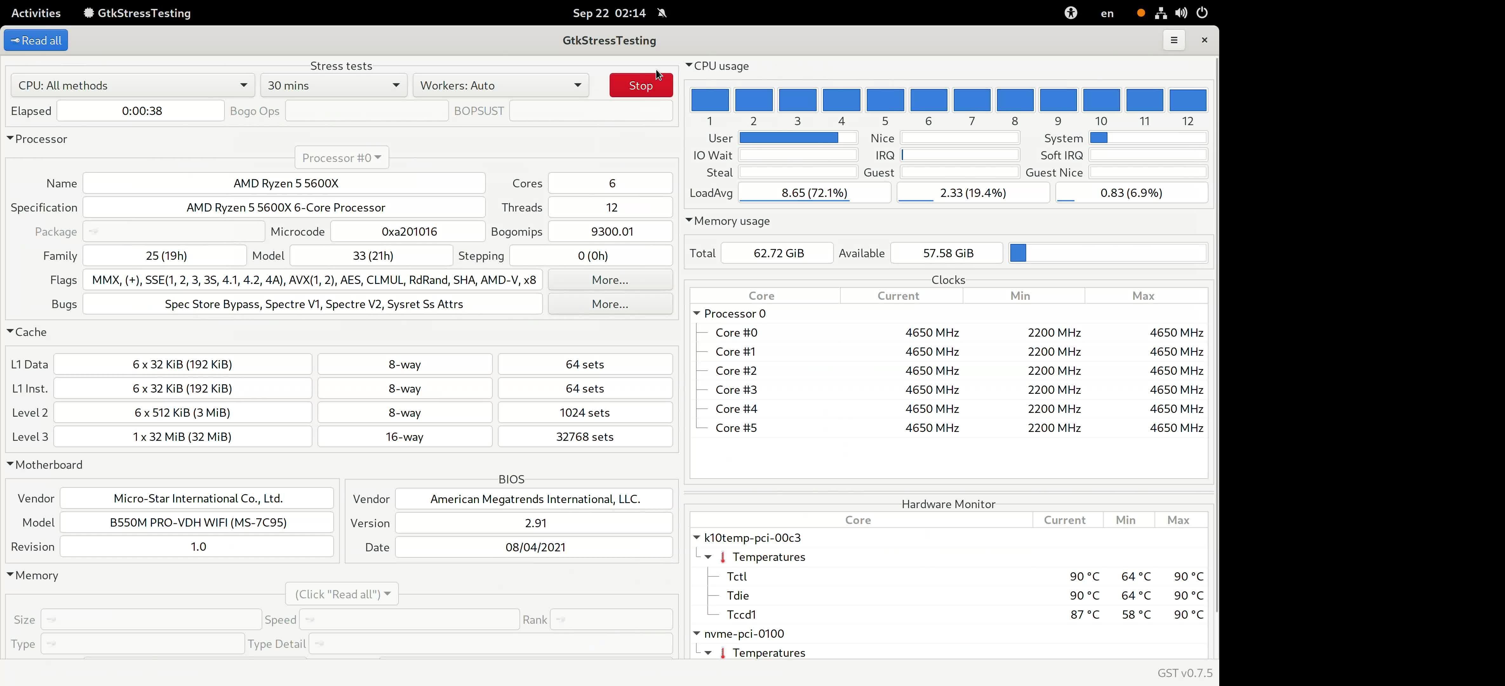1505x686 pixels.
Task: Click the power icon in top bar
Action: (x=1202, y=13)
